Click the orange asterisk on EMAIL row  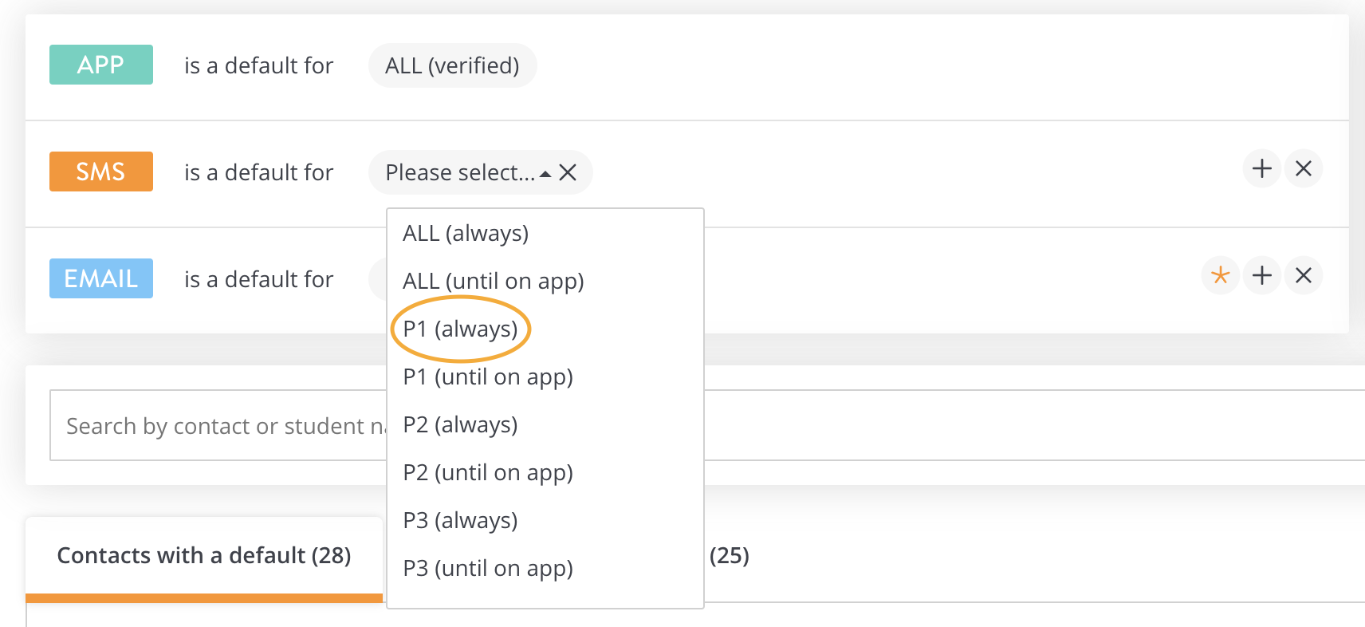[1220, 276]
